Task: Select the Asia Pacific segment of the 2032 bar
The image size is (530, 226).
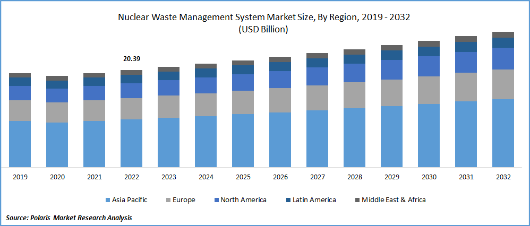Action: [x=503, y=133]
